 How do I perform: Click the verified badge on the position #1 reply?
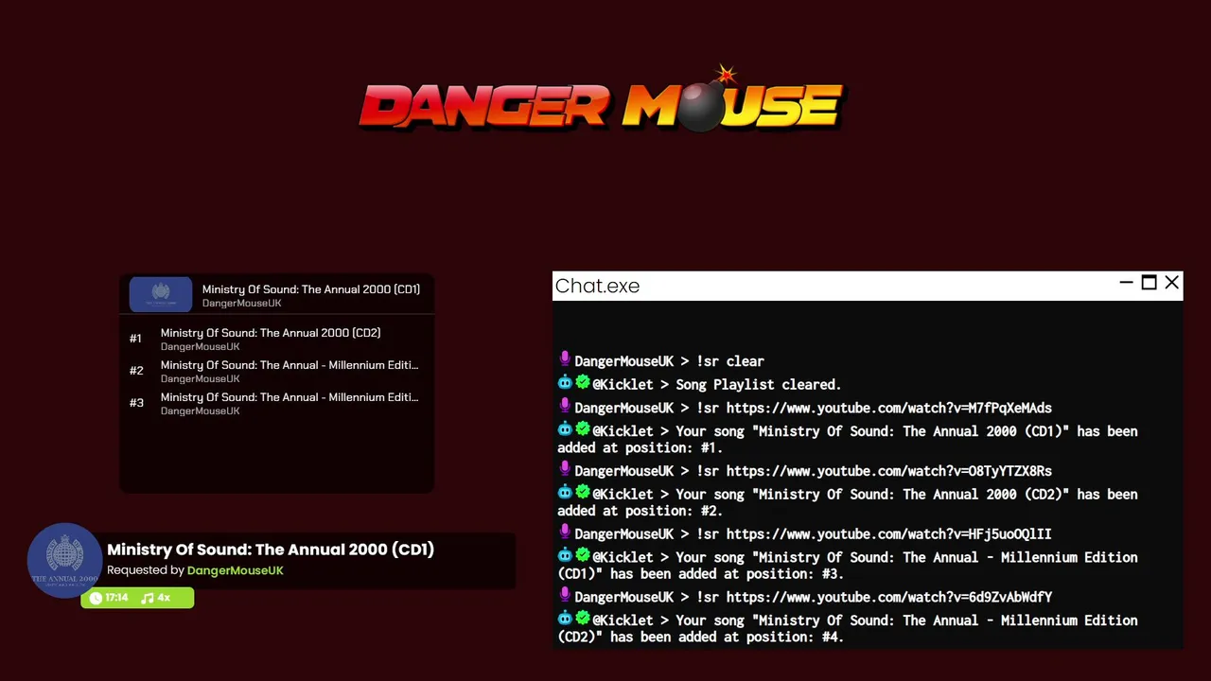pyautogui.click(x=583, y=429)
